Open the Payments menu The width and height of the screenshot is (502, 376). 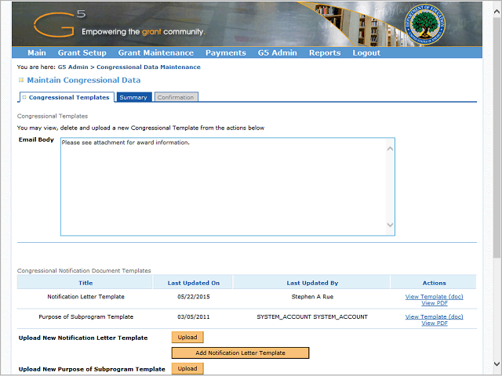coord(226,52)
